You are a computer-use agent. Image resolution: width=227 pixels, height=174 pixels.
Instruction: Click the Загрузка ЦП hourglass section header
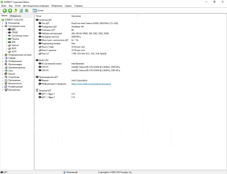point(44,91)
